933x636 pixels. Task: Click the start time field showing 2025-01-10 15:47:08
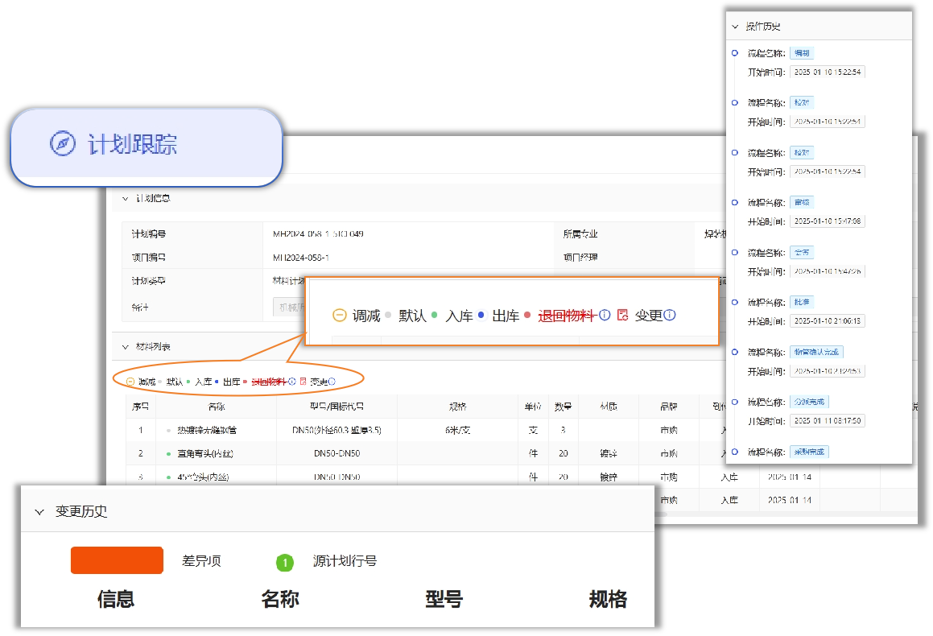click(827, 221)
